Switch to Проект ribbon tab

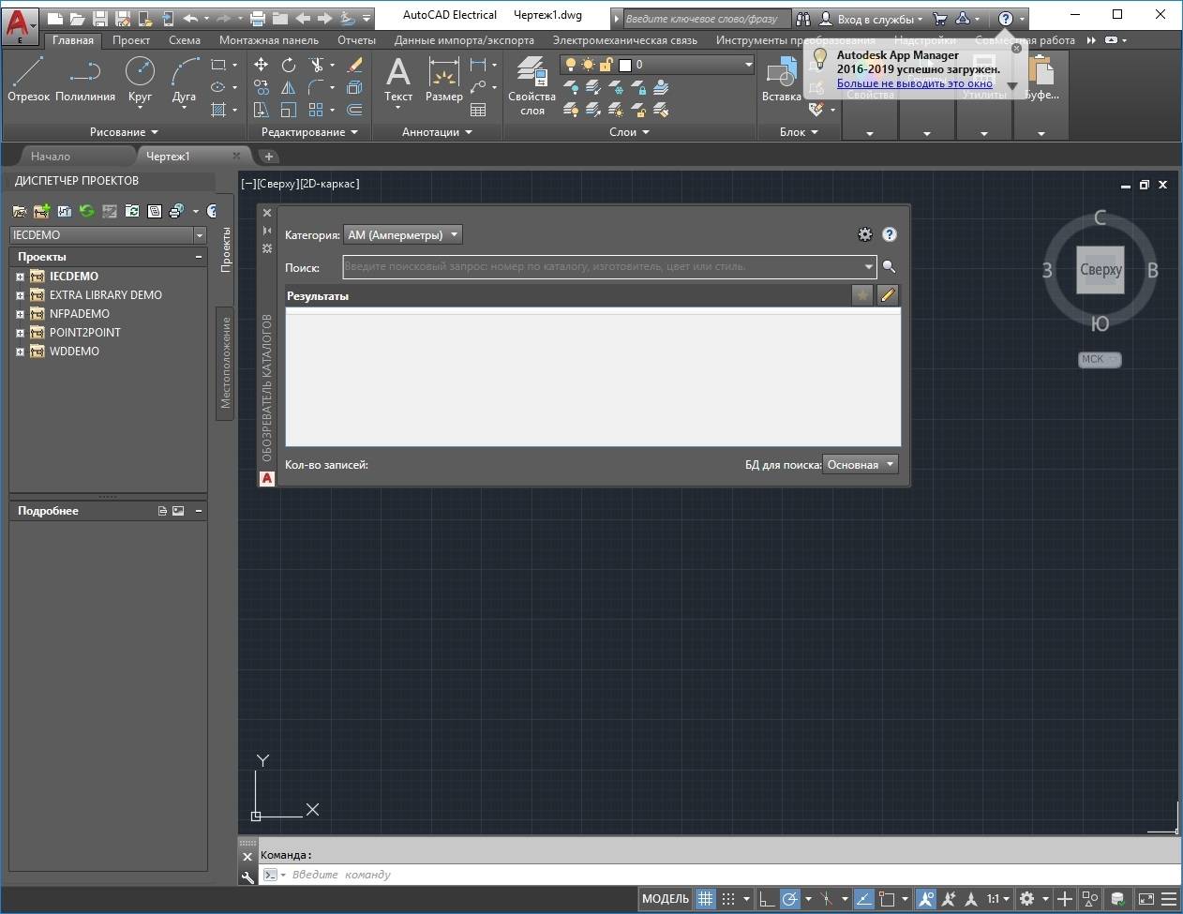point(131,40)
